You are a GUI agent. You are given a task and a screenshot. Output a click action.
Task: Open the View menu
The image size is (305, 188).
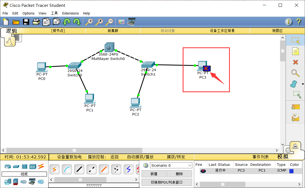pos(43,13)
